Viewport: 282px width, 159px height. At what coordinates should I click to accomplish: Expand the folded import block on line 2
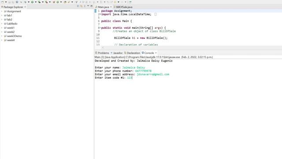click(x=100, y=14)
